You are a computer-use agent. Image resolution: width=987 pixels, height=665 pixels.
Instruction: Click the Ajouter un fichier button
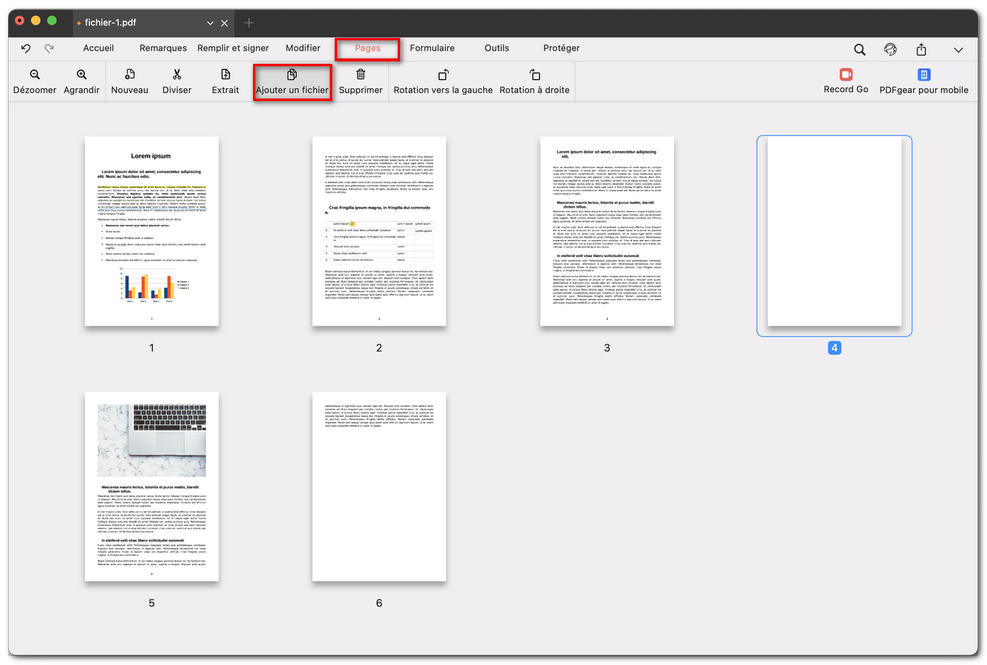(x=292, y=82)
